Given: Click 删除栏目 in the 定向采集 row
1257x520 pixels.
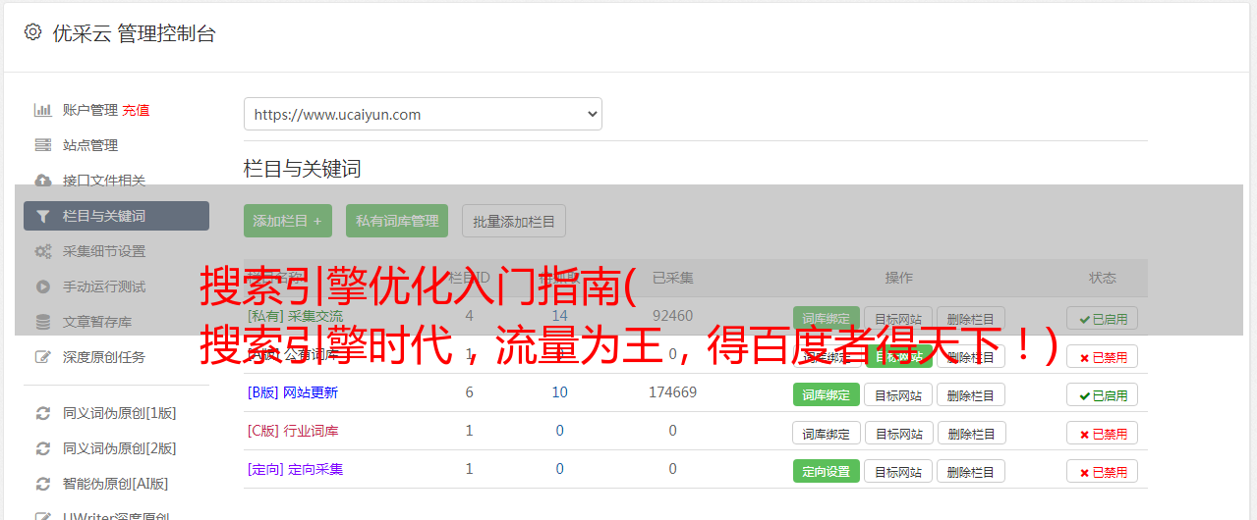Looking at the screenshot, I should point(971,471).
